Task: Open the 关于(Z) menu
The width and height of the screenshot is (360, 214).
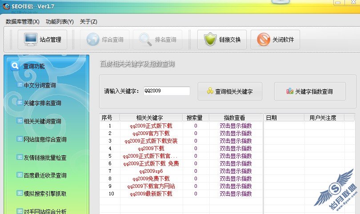Action: [x=88, y=21]
